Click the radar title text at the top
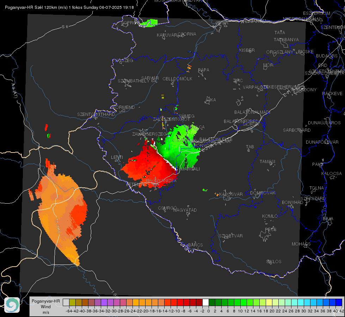345x317 pixels. [x=69, y=7]
